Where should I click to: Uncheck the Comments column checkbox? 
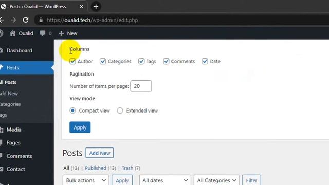click(166, 61)
